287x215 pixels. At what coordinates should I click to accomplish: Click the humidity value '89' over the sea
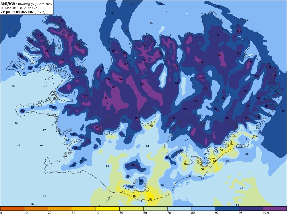(x=152, y=23)
